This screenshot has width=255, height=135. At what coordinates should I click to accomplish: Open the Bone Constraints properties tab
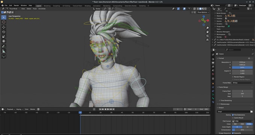213,102
